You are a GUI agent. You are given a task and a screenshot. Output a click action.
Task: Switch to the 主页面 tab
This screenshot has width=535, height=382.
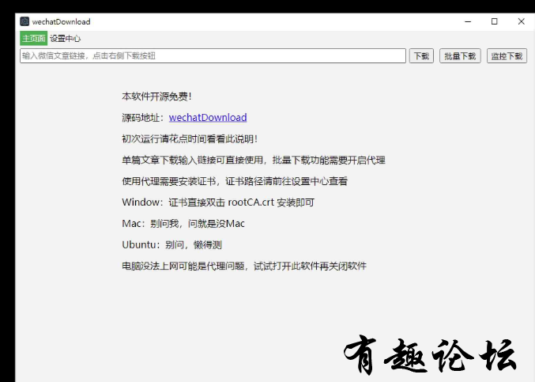tap(33, 38)
